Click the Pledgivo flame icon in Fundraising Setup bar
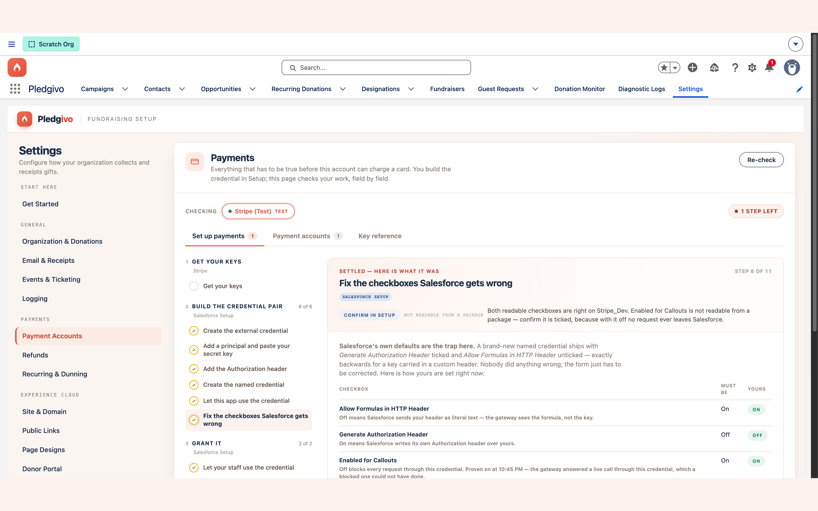The height and width of the screenshot is (511, 818). 25,119
